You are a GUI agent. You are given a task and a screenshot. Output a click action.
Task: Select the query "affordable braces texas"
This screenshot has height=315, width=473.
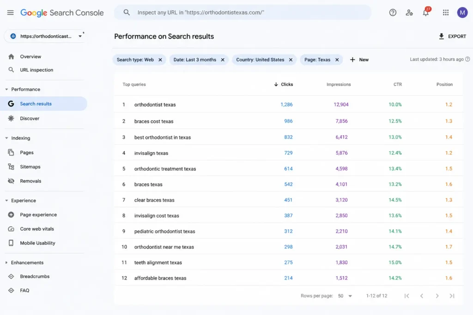(x=160, y=278)
